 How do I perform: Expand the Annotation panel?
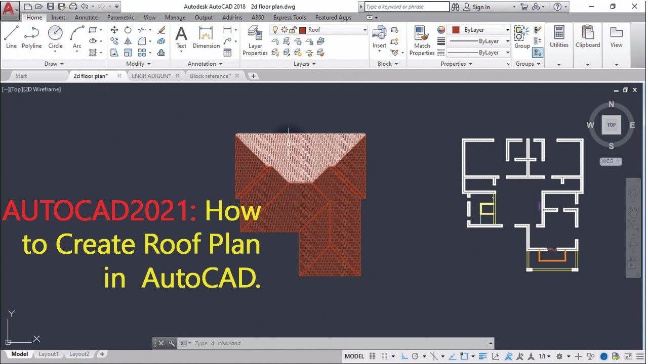pos(205,64)
